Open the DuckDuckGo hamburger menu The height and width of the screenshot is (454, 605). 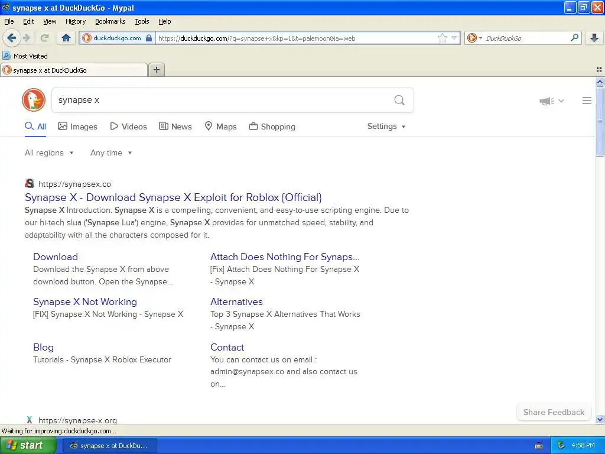tap(587, 100)
